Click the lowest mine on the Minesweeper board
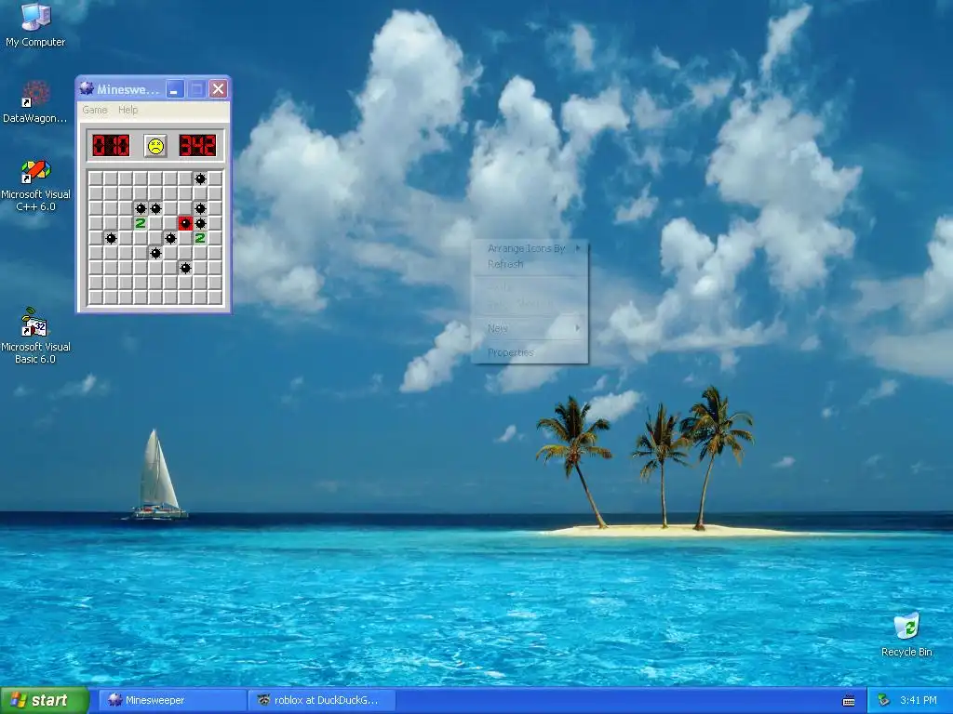This screenshot has width=953, height=714. tap(185, 268)
